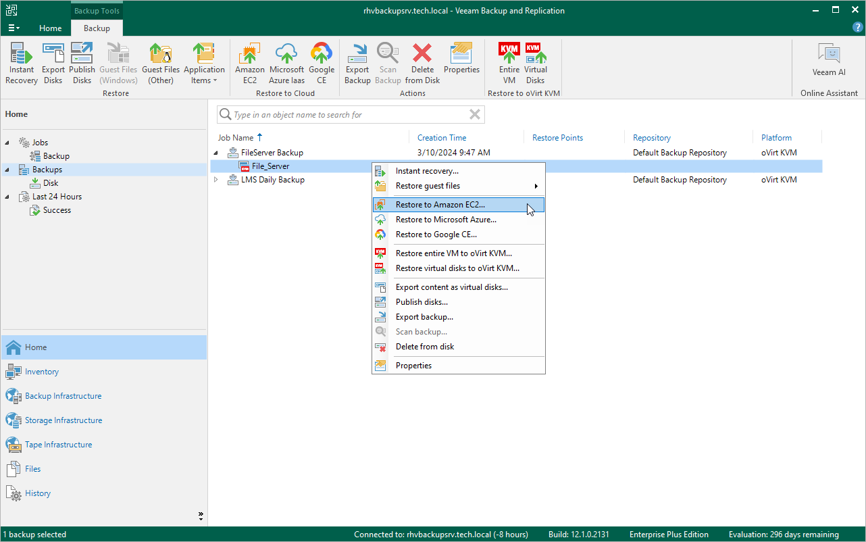
Task: Choose Export content as virtual disks
Action: pos(459,287)
